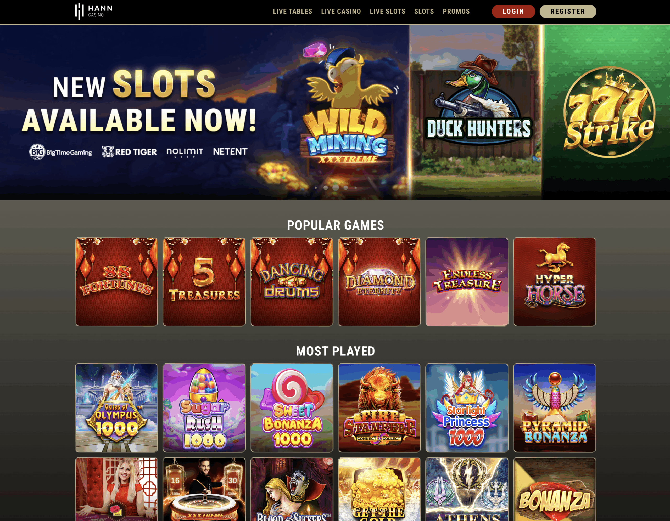Screen dimensions: 670x521
Task: Click the Register button
Action: 567,11
